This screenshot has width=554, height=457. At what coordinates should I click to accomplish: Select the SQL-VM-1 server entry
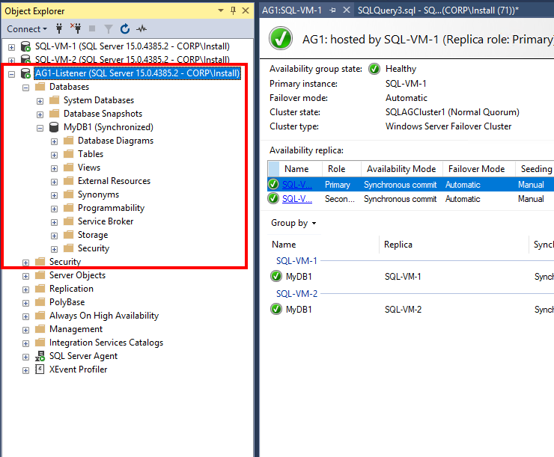click(133, 46)
